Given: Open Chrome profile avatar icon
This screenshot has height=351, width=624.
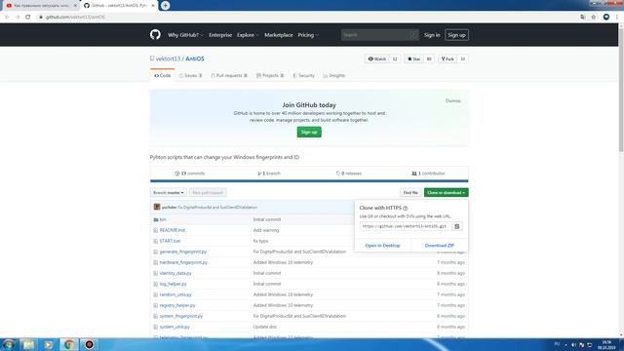Looking at the screenshot, I should click(x=606, y=18).
